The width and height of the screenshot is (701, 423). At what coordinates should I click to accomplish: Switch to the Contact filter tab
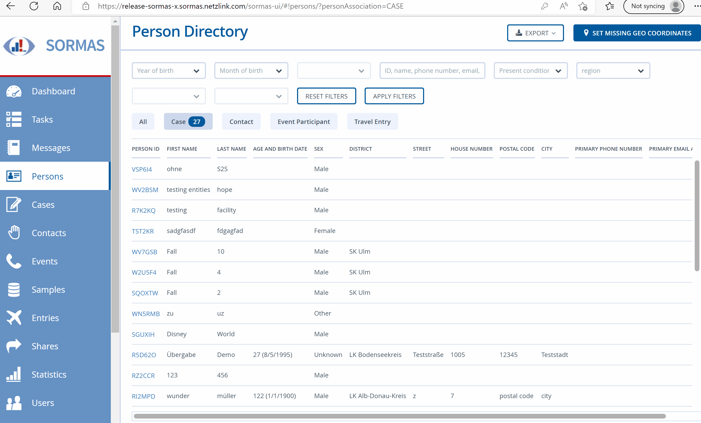point(241,122)
